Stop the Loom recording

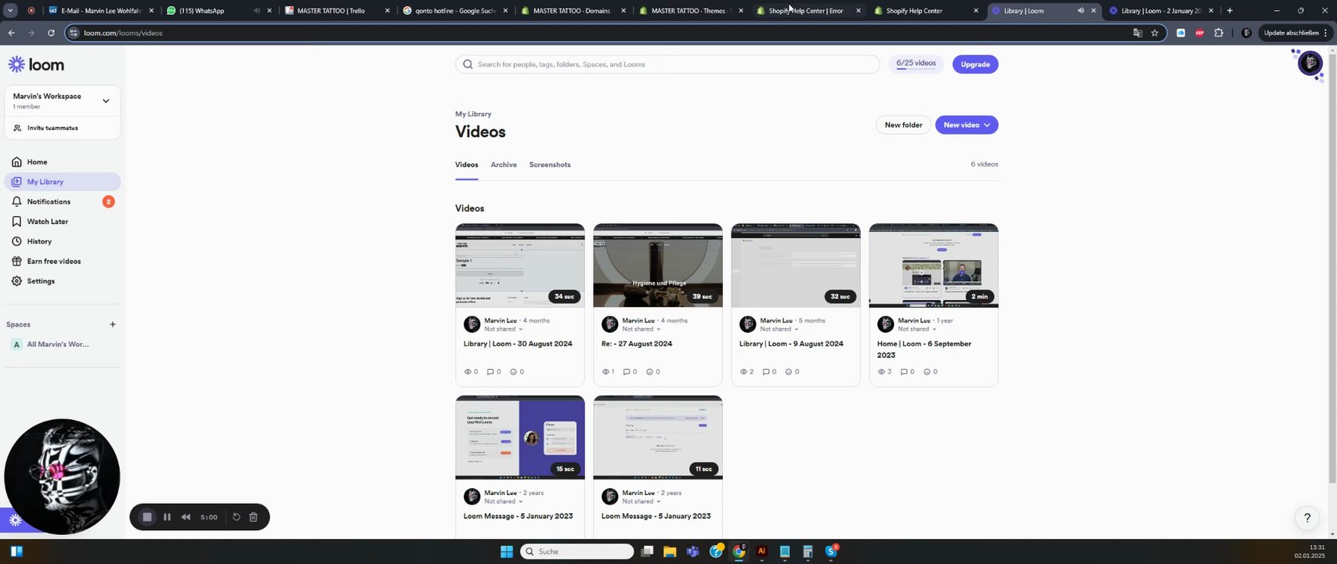(x=146, y=517)
